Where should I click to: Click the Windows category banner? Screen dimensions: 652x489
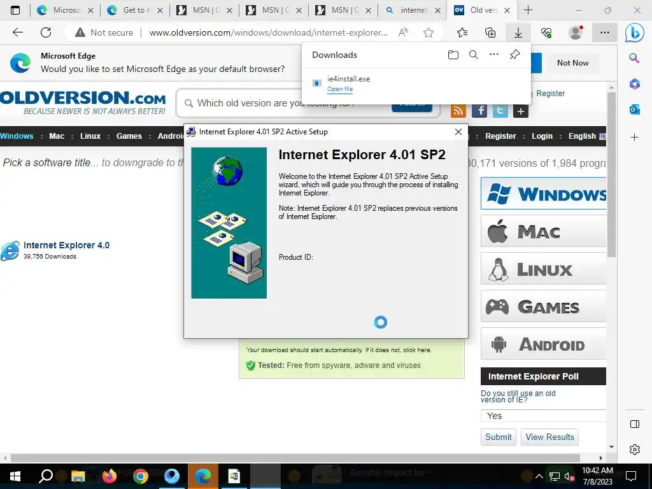click(543, 194)
